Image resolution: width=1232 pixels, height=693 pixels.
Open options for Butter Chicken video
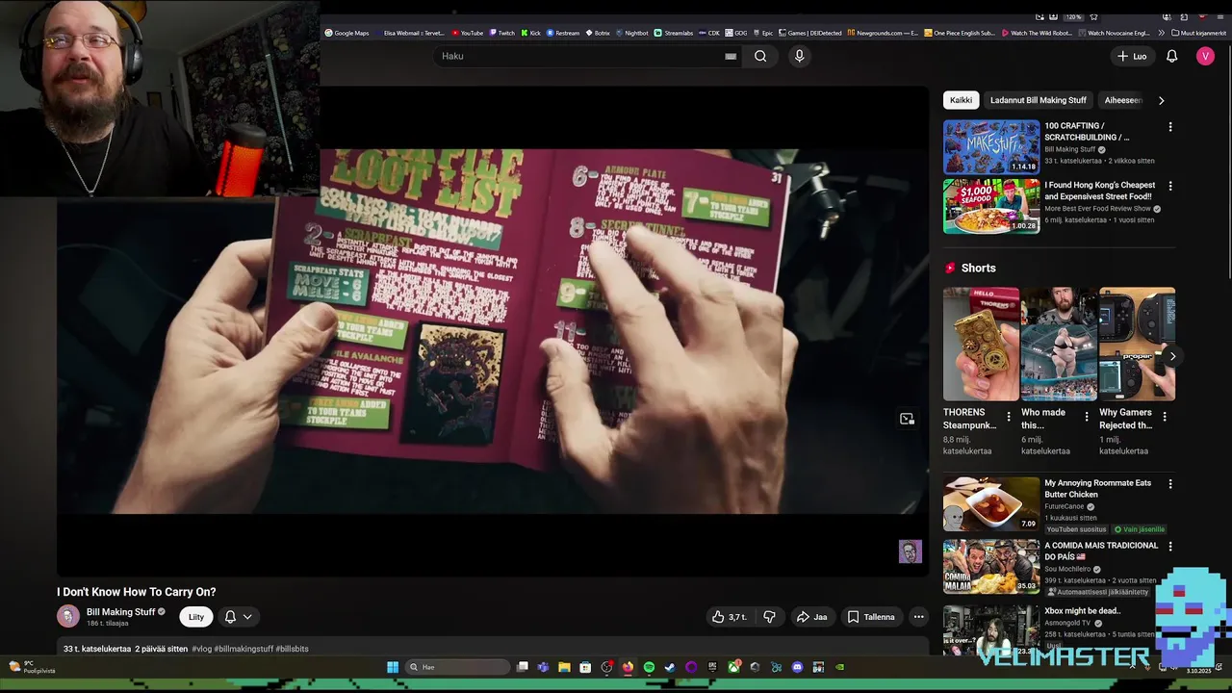[1170, 484]
